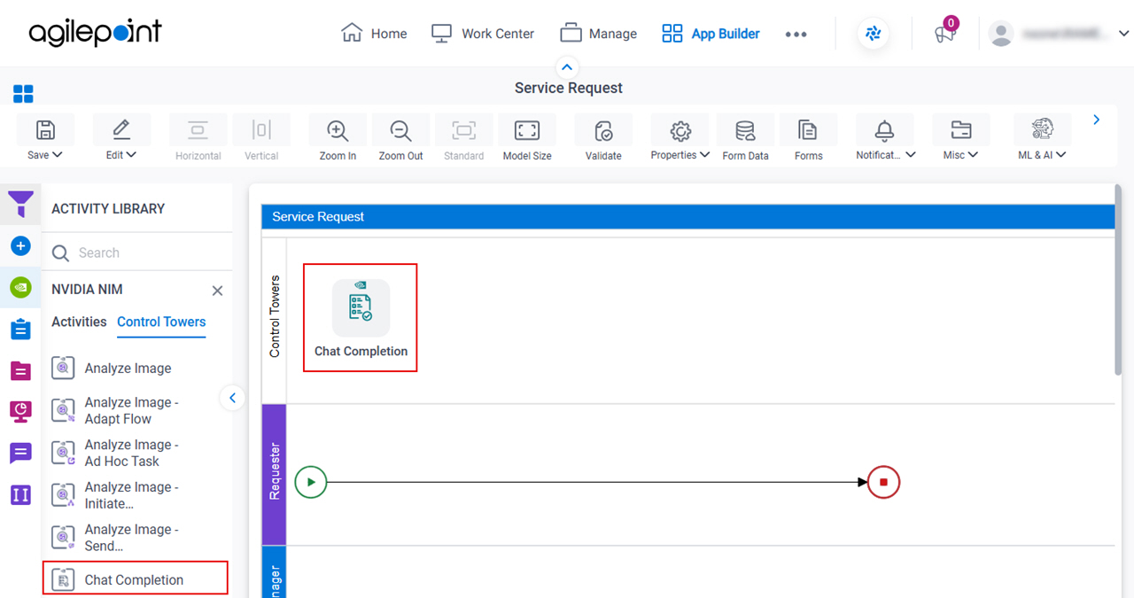Viewport: 1134px width, 598px height.
Task: Close the NVIDIA NIM panel
Action: point(217,291)
